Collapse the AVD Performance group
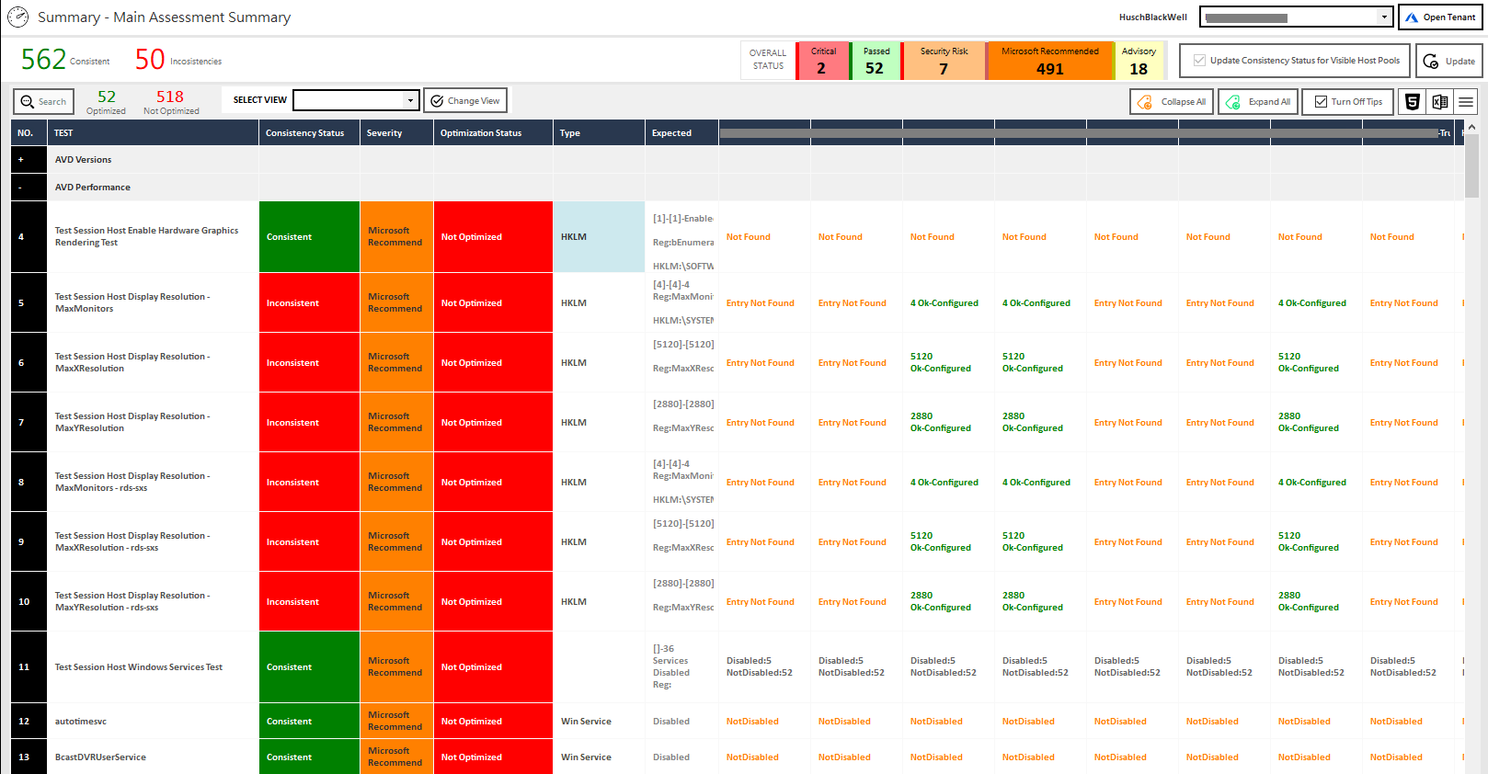This screenshot has width=1488, height=774. coord(21,188)
